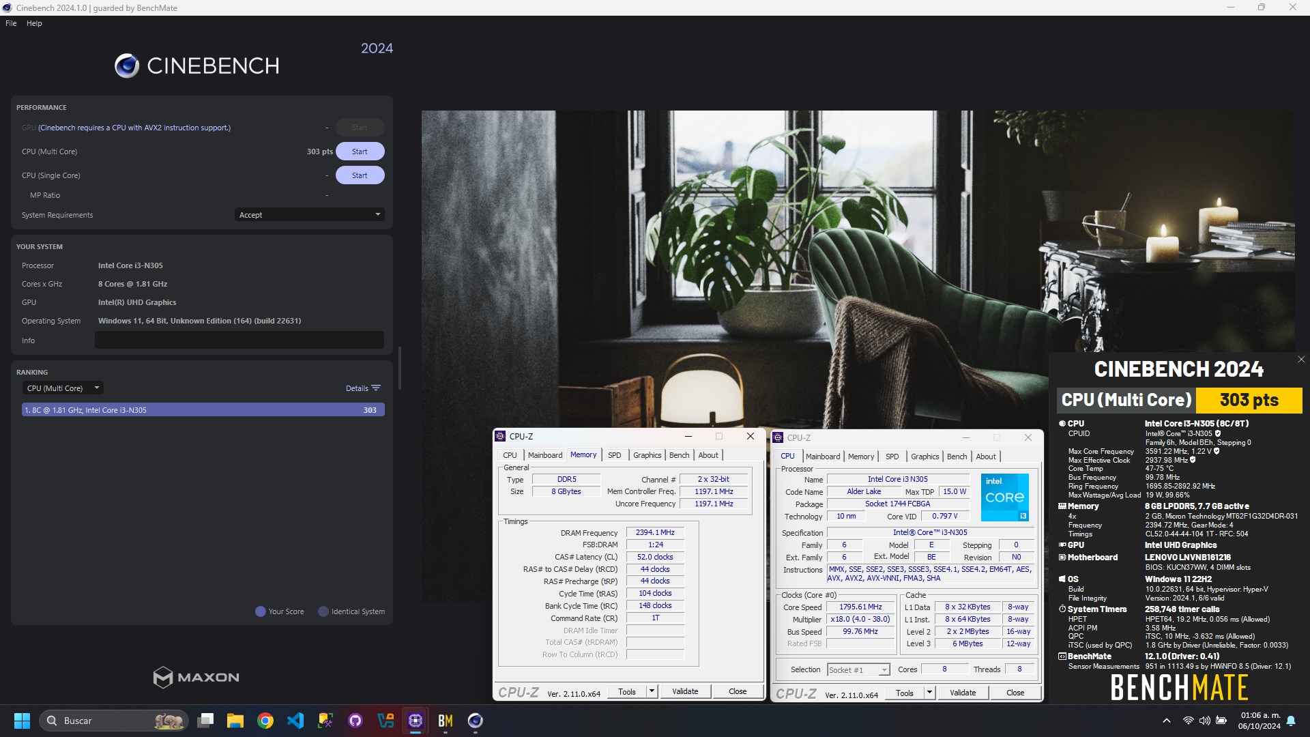Viewport: 1310px width, 737px height.
Task: Expand Tools dropdown arrow in Memory CPU-Z window
Action: [x=652, y=691]
